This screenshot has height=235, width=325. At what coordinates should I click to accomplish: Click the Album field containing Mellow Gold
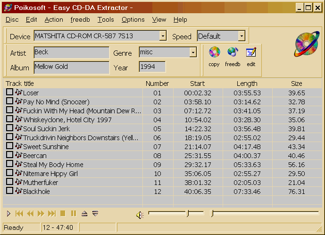(72, 67)
